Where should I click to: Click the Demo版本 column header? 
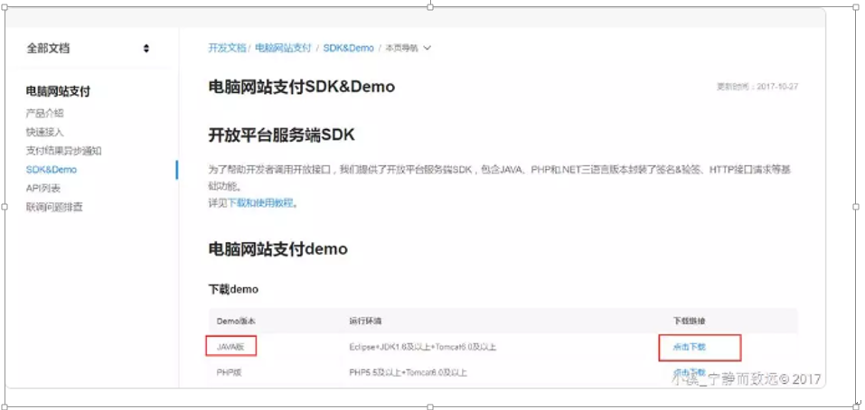coord(236,321)
